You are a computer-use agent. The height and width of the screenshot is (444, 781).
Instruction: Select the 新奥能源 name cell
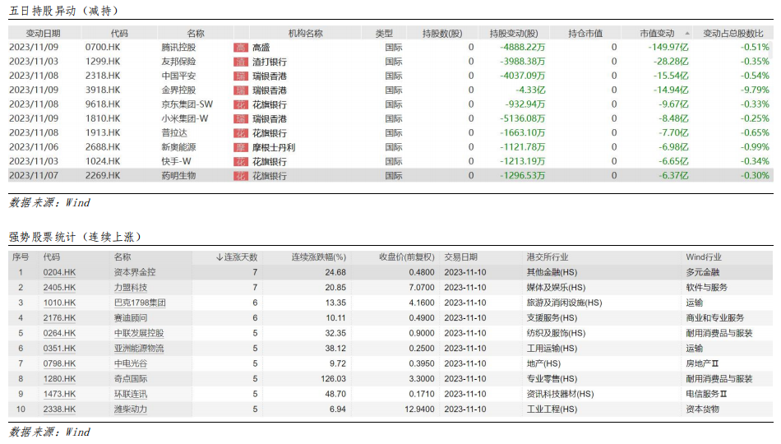pyautogui.click(x=178, y=147)
